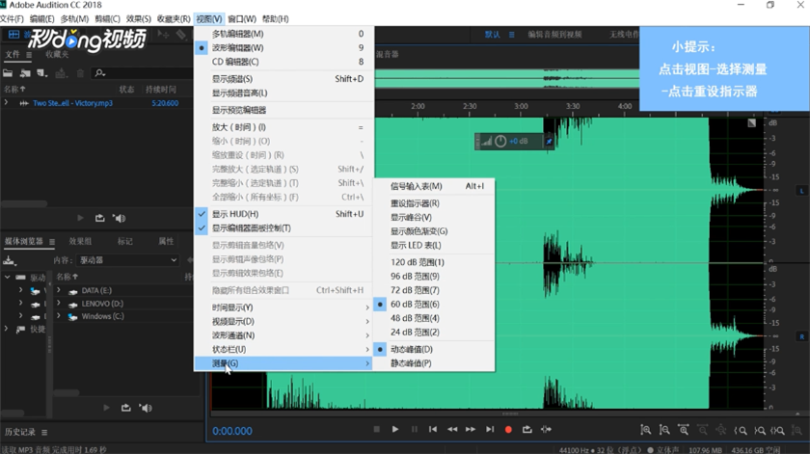Jump to previous marker in transport
Screen dimensions: 810x454
(433, 429)
